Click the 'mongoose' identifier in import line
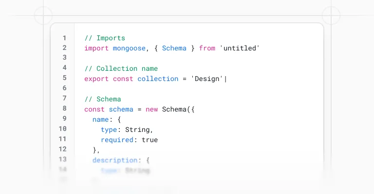The height and width of the screenshot is (194, 374). (129, 48)
